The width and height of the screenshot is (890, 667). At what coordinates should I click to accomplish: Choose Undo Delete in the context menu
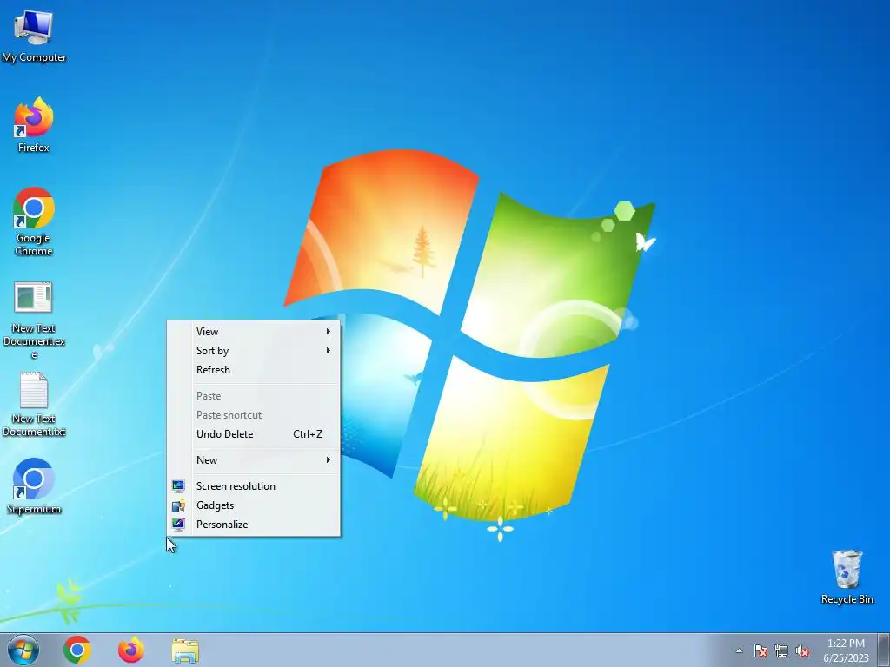coord(254,434)
